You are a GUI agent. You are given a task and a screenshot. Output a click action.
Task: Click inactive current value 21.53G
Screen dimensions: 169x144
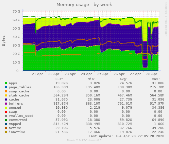62,132
